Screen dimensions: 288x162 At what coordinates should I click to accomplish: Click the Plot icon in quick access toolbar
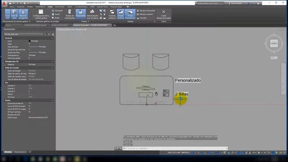tap(24, 3)
